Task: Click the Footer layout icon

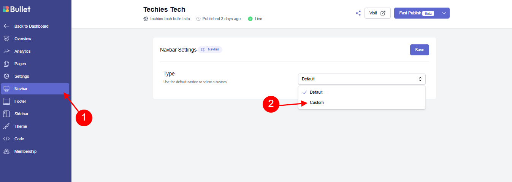Action: 6,101
